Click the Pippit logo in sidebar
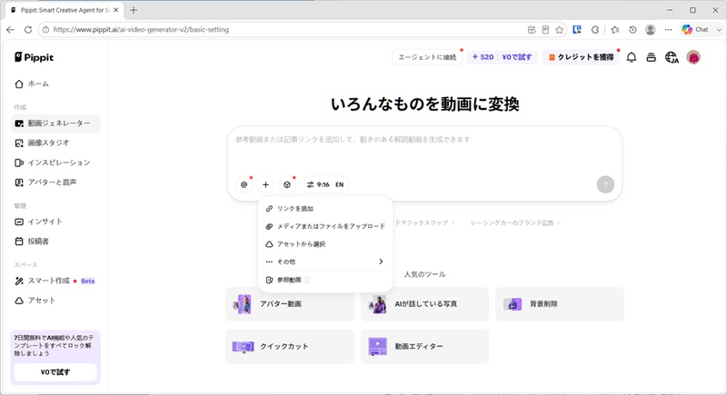Image resolution: width=727 pixels, height=395 pixels. [x=34, y=57]
